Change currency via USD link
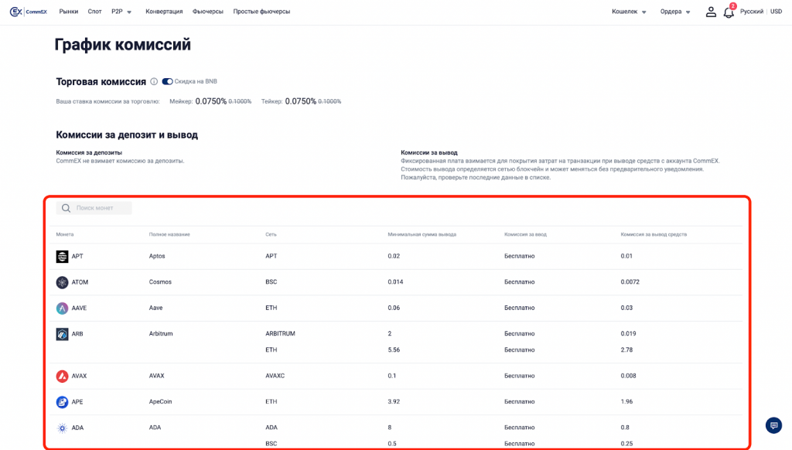Image resolution: width=792 pixels, height=450 pixels. [777, 12]
